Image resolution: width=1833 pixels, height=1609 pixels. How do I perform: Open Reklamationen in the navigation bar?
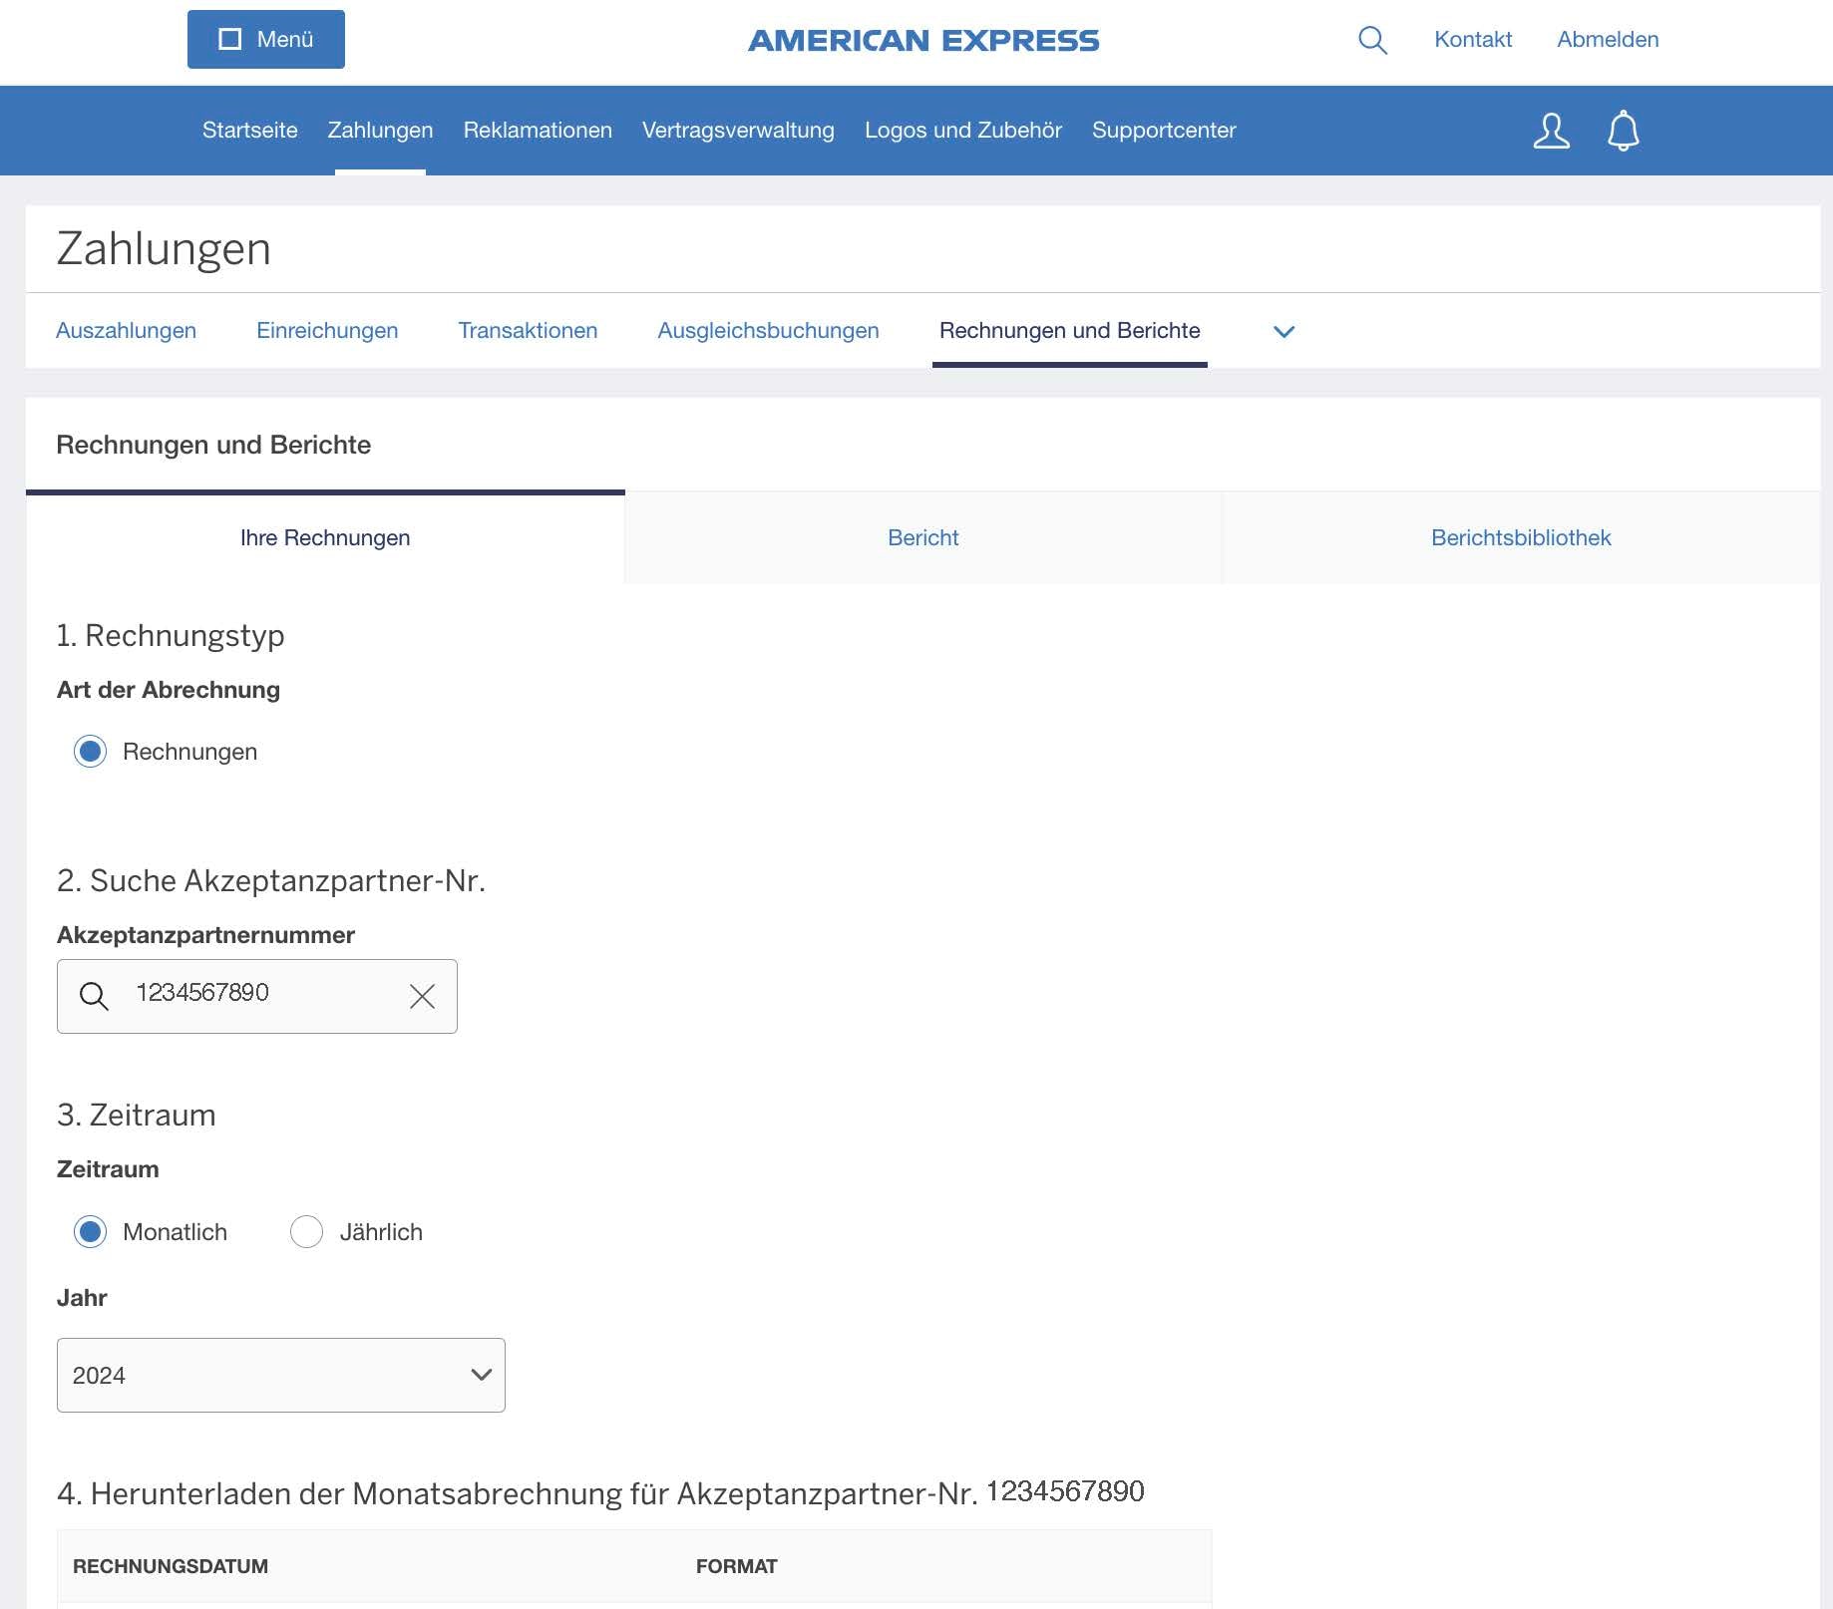click(538, 131)
